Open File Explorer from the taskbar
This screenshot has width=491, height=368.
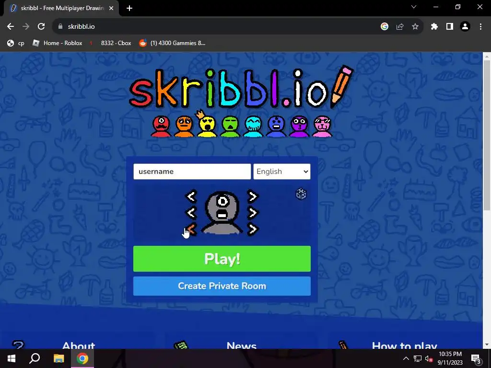coord(58,358)
